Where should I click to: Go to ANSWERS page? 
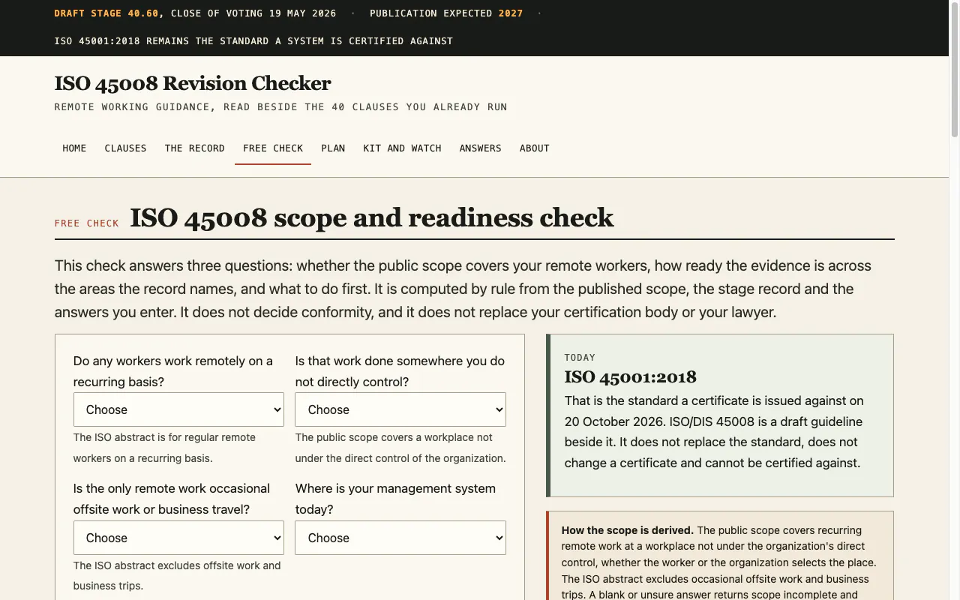pyautogui.click(x=480, y=148)
